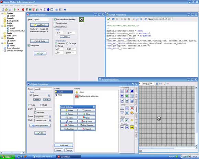Screen dimensions: 199x159
Task: Run in debug mode with the red arrow
Action: (x=18, y=10)
